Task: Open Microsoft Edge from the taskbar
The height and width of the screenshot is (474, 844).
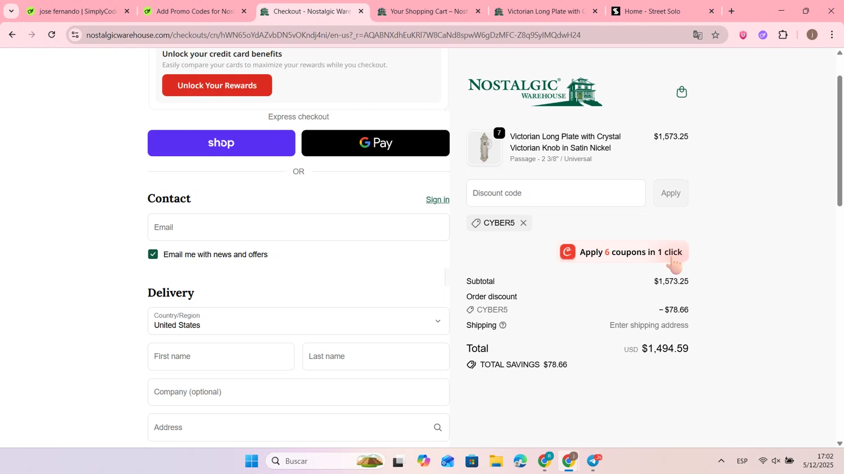Action: [520, 461]
